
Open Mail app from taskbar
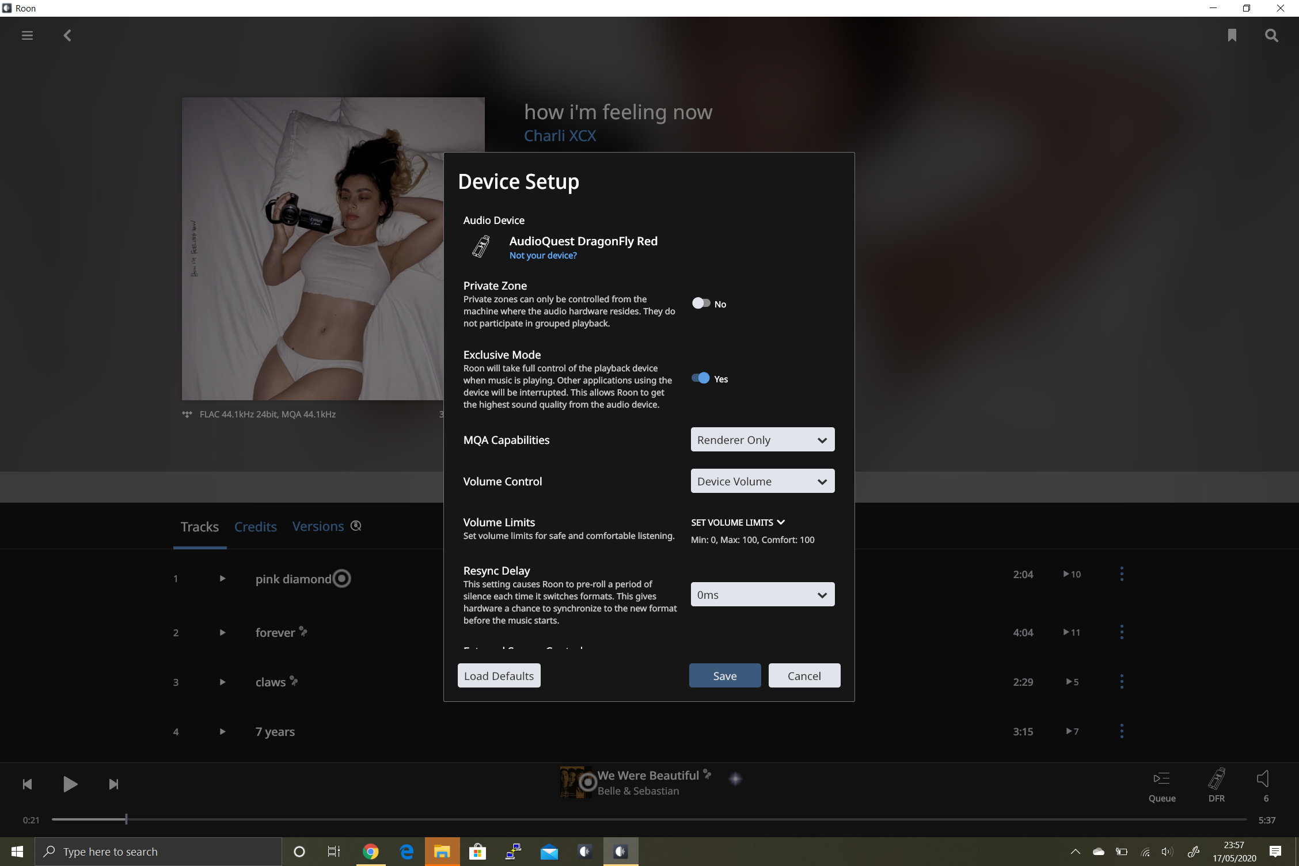(549, 852)
